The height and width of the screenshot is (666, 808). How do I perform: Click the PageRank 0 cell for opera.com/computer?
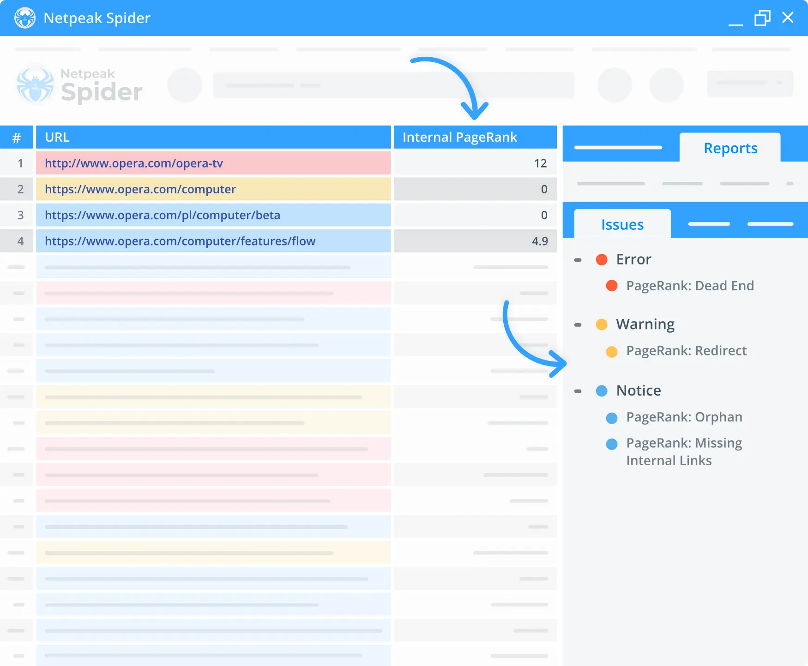(475, 189)
